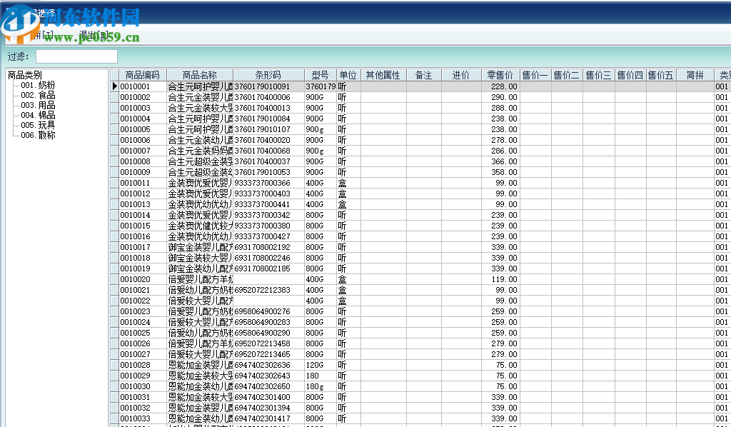The height and width of the screenshot is (427, 731).
Task: Click barcode cell 6931708002192
Action: [x=268, y=247]
